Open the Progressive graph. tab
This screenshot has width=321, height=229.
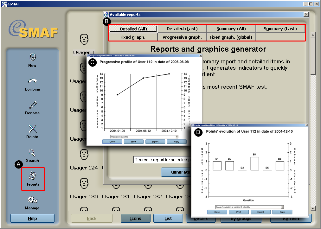pyautogui.click(x=182, y=37)
